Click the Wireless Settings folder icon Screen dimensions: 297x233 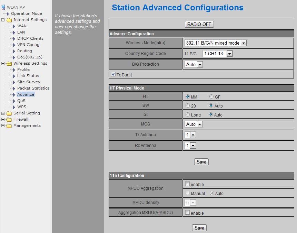pos(9,63)
